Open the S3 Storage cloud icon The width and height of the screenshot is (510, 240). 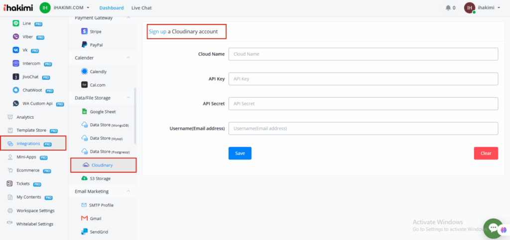click(x=84, y=178)
